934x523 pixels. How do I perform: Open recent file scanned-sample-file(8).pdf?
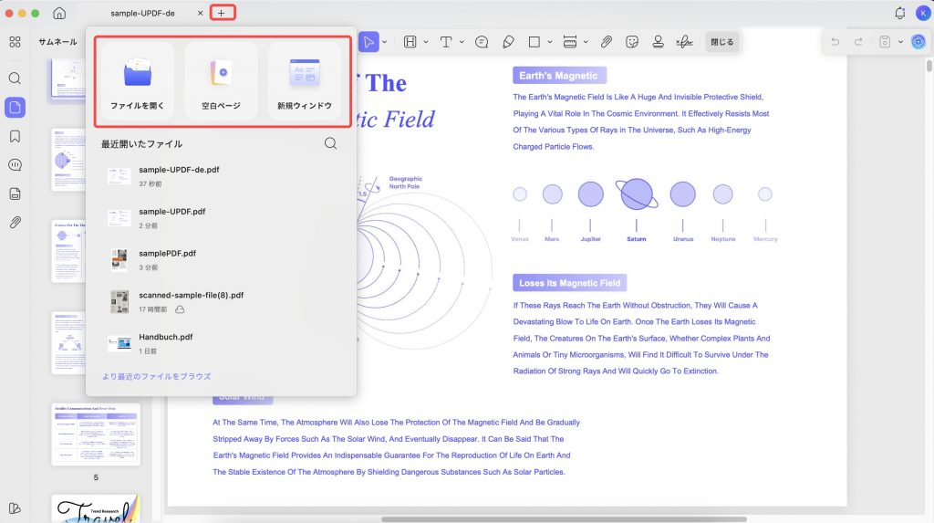point(221,301)
